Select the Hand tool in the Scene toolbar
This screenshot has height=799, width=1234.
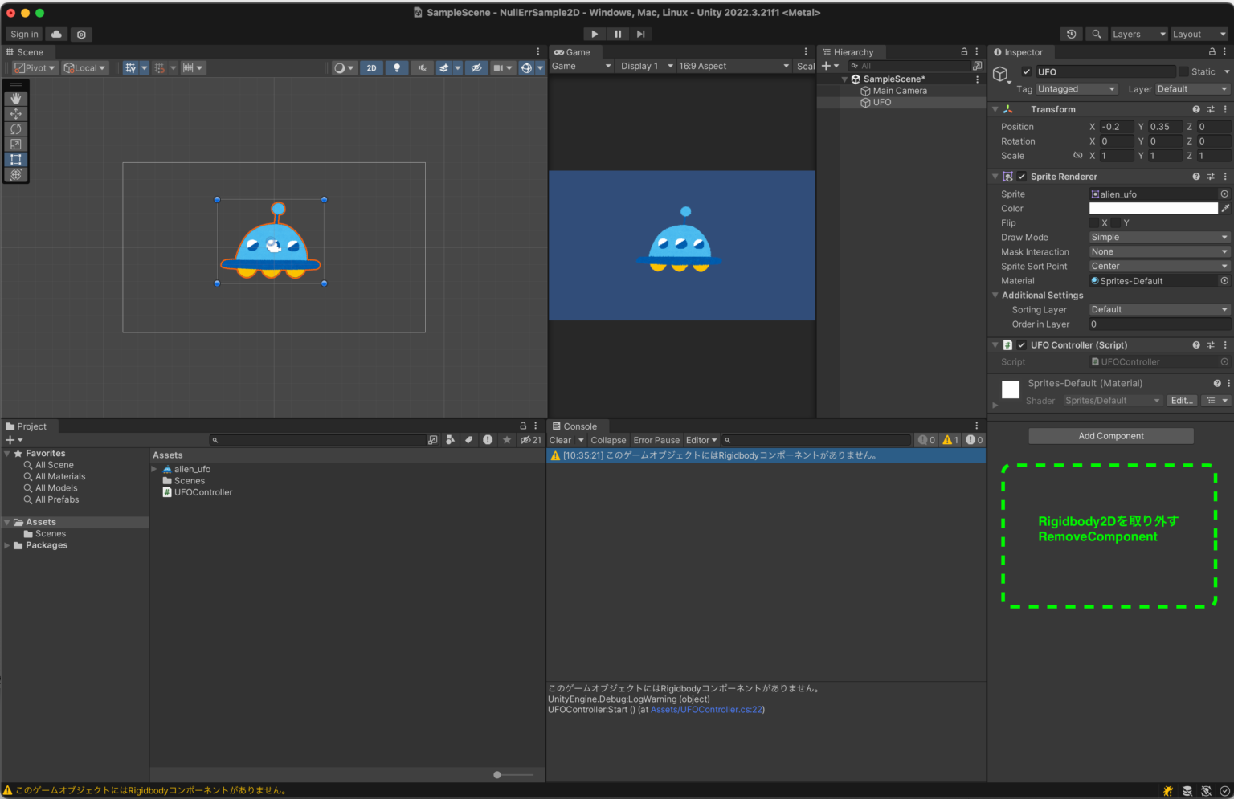(x=16, y=98)
